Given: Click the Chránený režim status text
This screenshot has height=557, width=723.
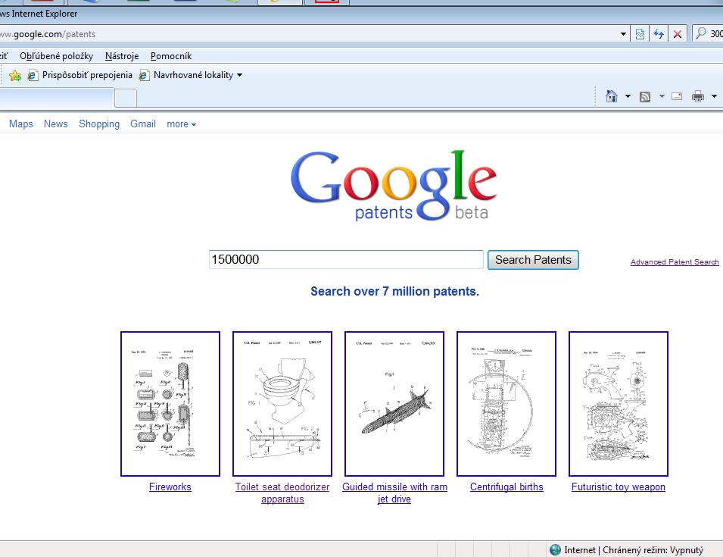Looking at the screenshot, I should pyautogui.click(x=653, y=550).
